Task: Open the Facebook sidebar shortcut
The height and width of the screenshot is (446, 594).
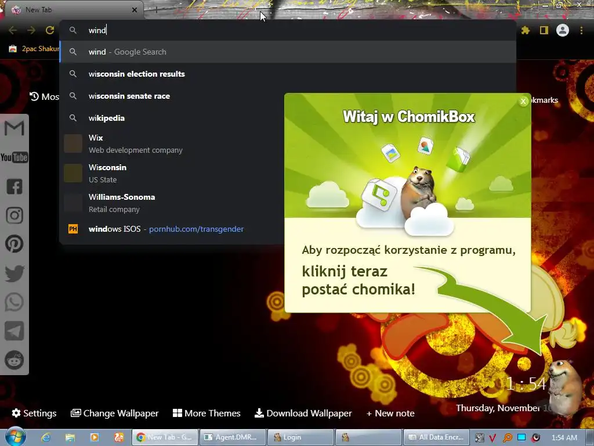Action: coord(14,186)
